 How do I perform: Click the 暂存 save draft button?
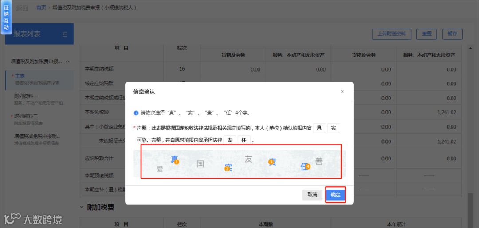coord(452,34)
